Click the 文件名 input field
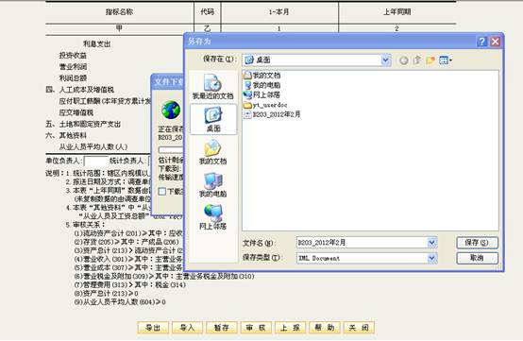The height and width of the screenshot is (341, 523). click(363, 242)
